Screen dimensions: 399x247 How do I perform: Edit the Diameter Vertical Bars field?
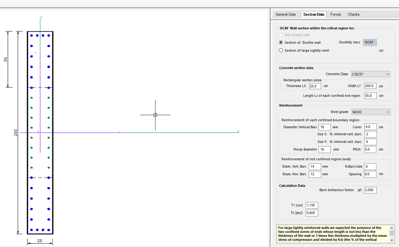[x=324, y=127]
